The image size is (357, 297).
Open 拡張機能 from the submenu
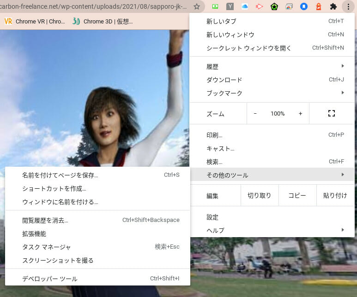[x=97, y=233]
